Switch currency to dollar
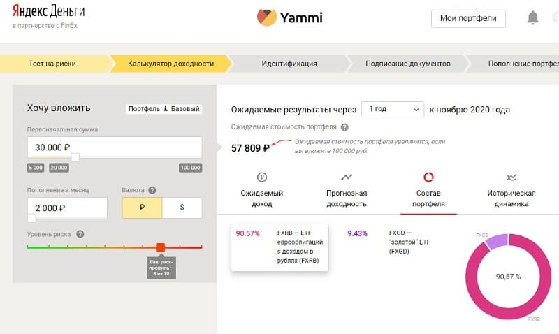Viewport: 559px width, 334px height. point(182,208)
